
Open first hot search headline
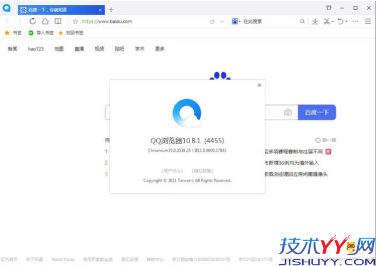coord(294,151)
